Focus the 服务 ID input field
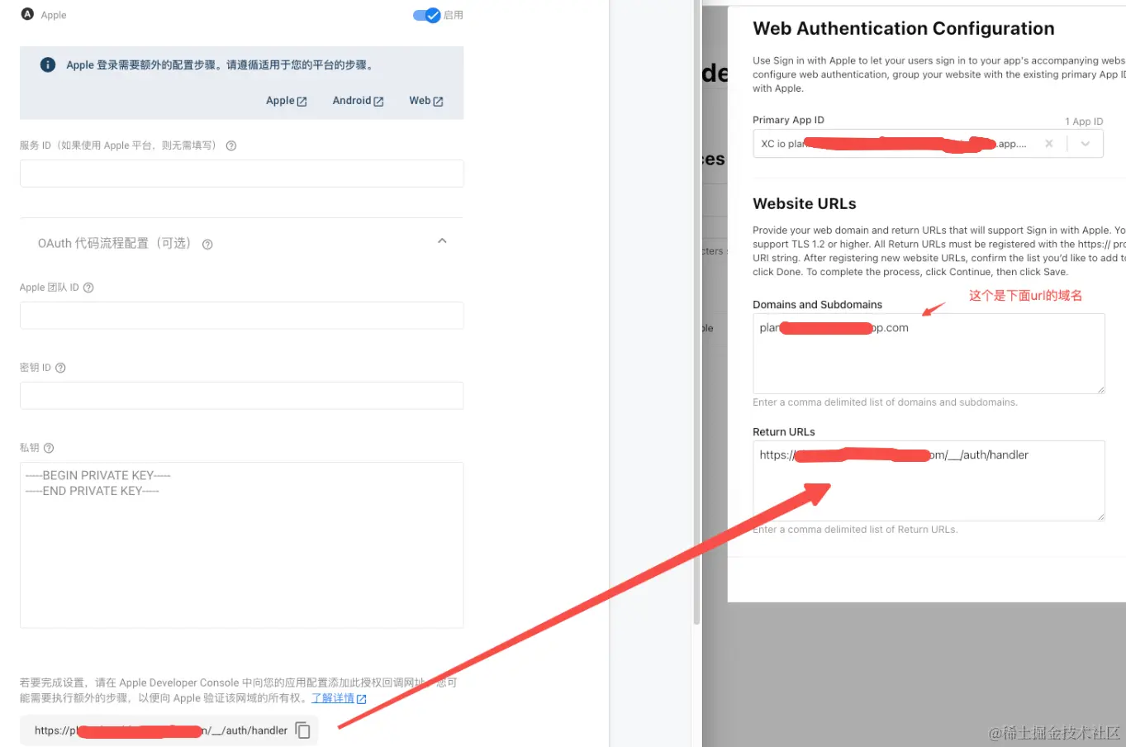The image size is (1126, 747). (x=241, y=174)
